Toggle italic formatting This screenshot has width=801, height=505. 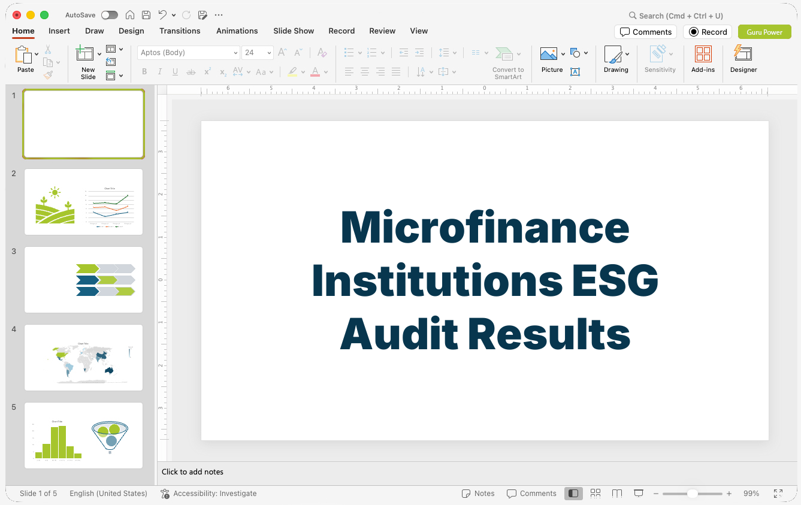[159, 72]
